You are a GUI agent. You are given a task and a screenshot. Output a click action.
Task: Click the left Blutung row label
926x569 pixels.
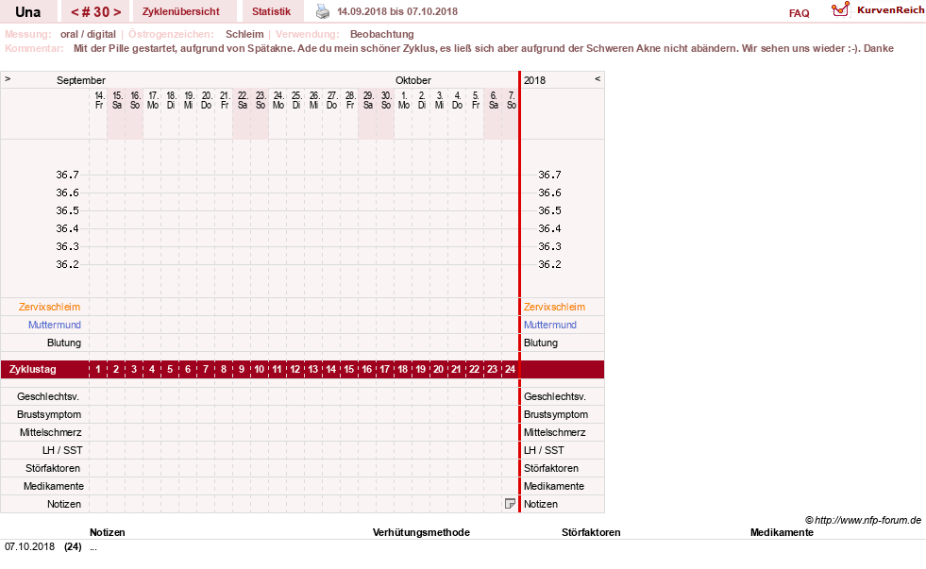click(64, 343)
